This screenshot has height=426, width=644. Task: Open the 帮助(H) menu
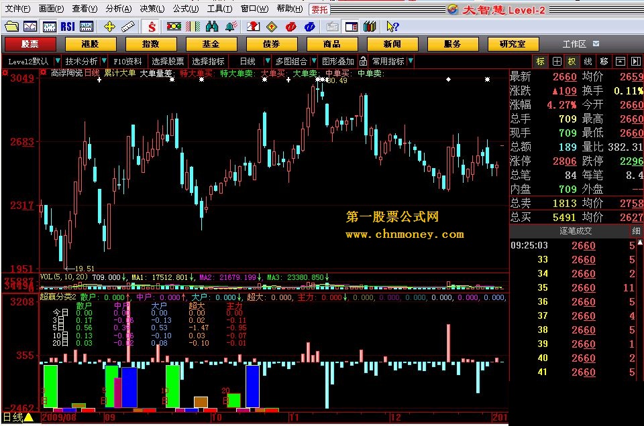click(290, 9)
